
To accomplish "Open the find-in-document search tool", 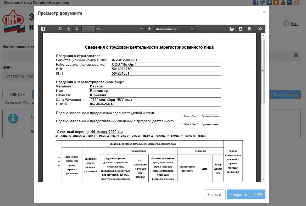I will click(x=60, y=29).
